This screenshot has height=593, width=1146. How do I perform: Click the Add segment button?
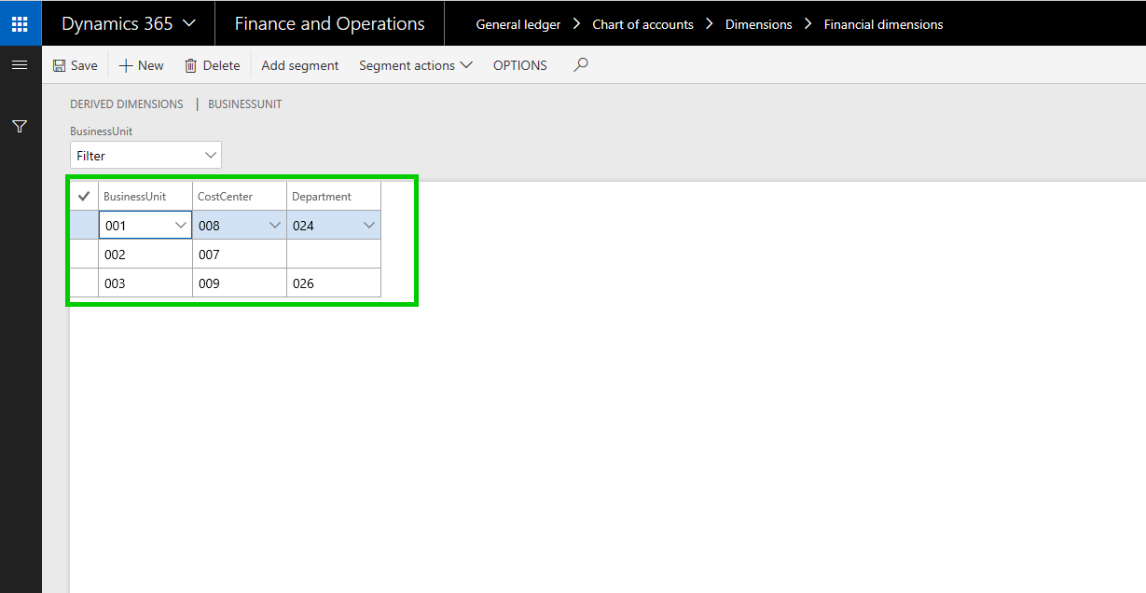(300, 66)
